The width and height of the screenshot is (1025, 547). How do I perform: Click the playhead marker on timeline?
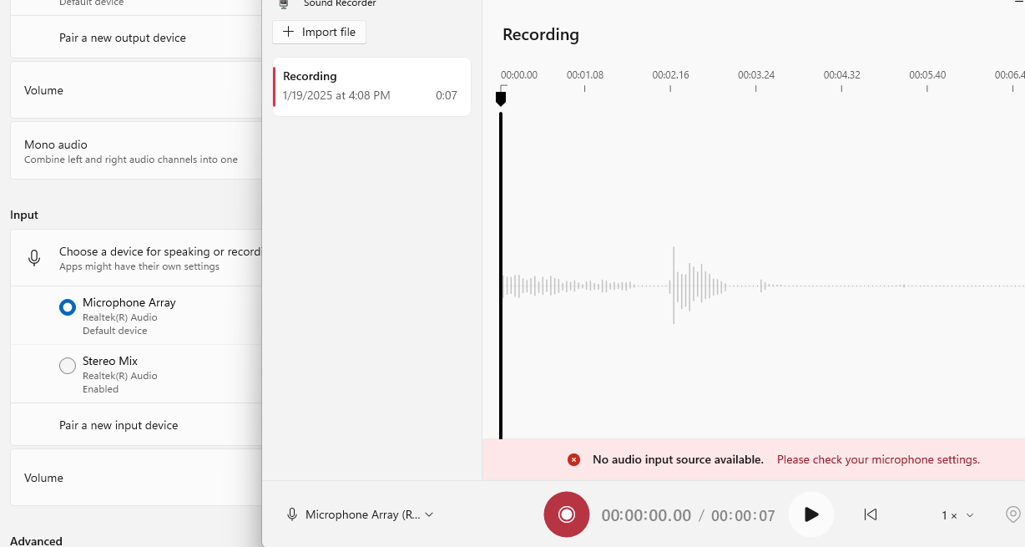pyautogui.click(x=501, y=99)
